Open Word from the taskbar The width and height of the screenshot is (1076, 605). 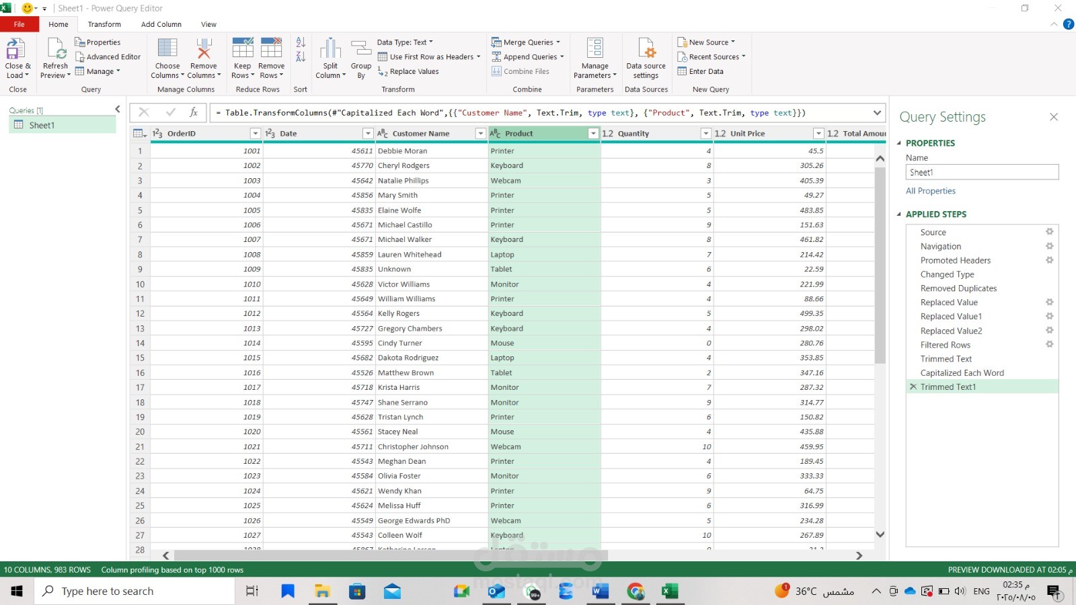point(600,591)
